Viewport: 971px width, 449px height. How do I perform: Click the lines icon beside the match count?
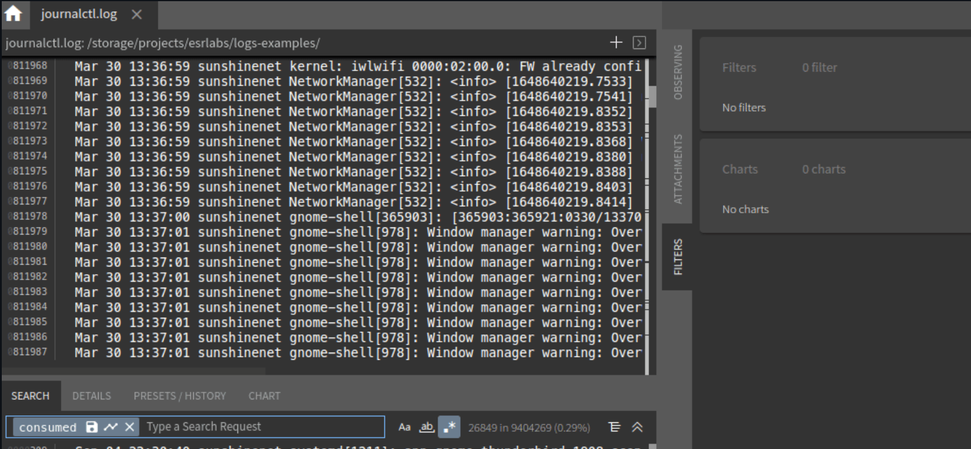[x=614, y=427]
